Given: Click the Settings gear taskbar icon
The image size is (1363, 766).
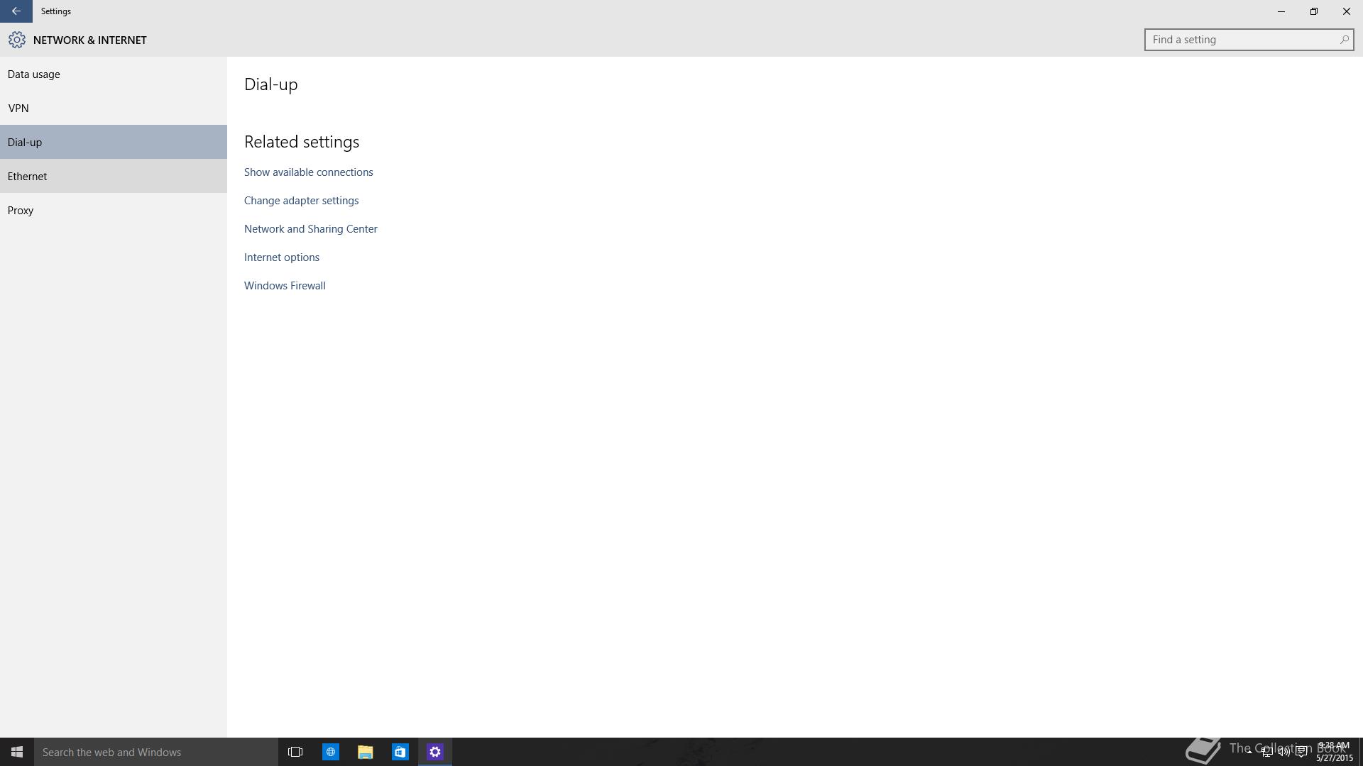Looking at the screenshot, I should tap(435, 752).
